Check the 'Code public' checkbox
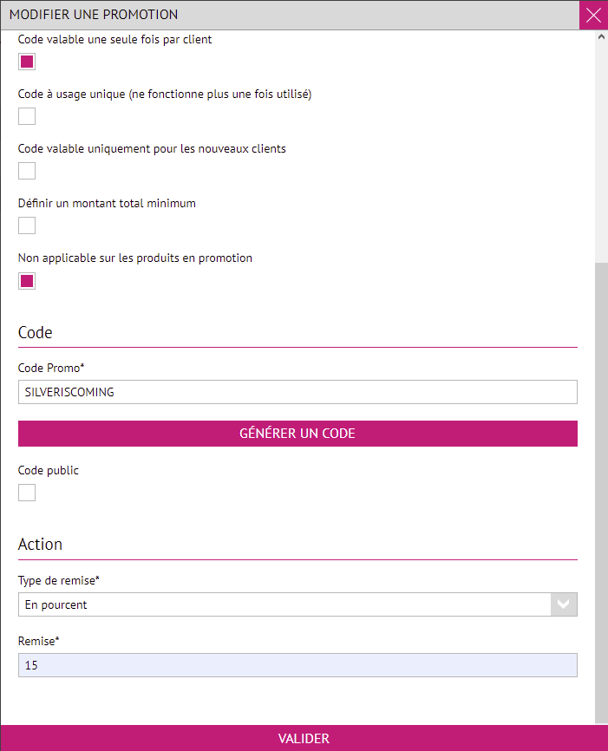 [27, 493]
